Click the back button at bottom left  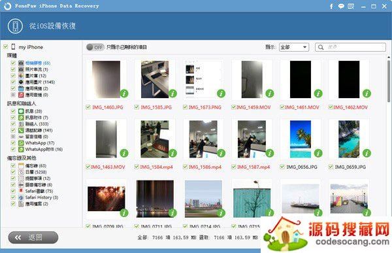33,237
